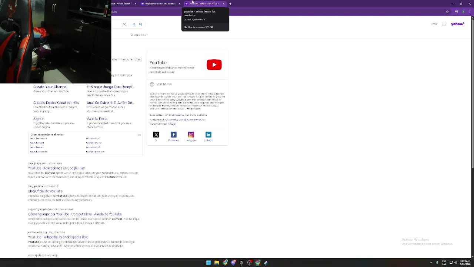Image resolution: width=474 pixels, height=267 pixels.
Task: Open the Classic Rocks Greatest Hits link
Action: (56, 103)
